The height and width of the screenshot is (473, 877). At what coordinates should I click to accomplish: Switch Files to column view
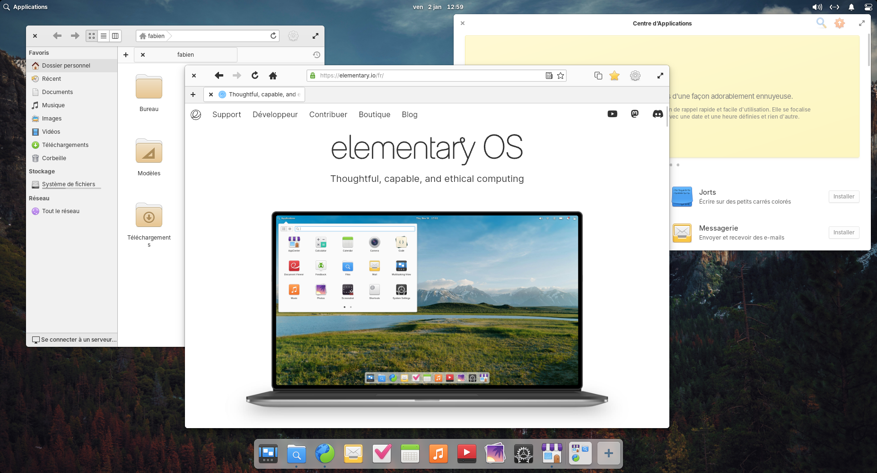tap(116, 35)
